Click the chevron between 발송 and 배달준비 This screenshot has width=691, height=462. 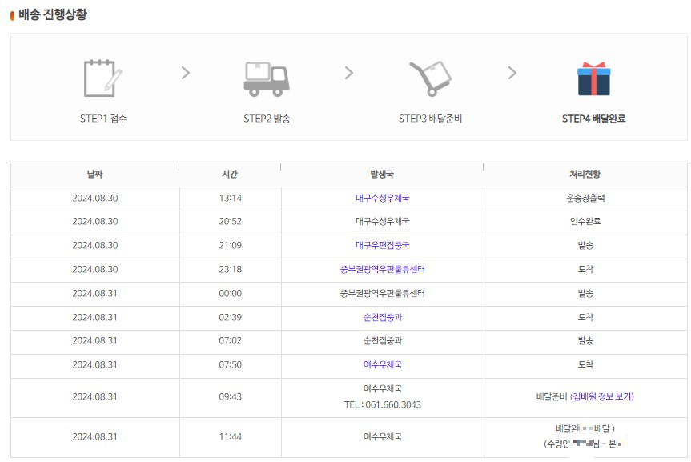[348, 72]
